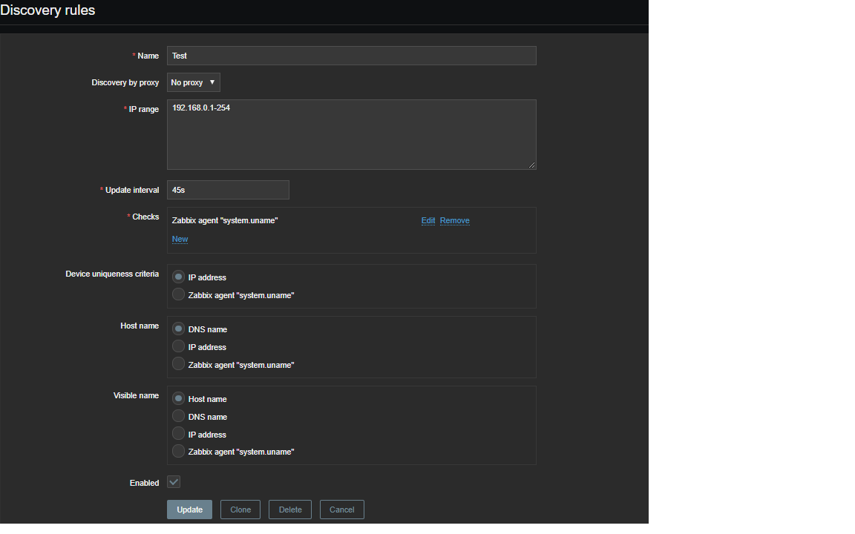This screenshot has height=534, width=855.
Task: Select DNS name for Visible name
Action: click(x=178, y=416)
